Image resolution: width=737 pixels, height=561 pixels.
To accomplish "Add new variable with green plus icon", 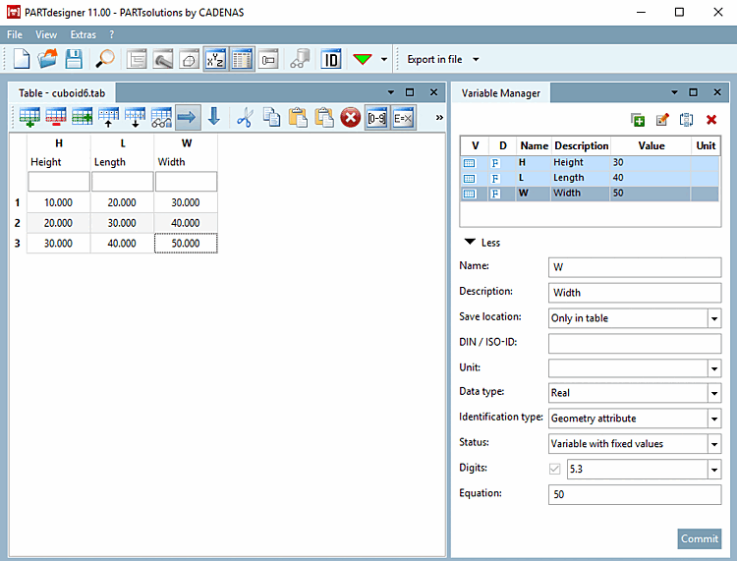I will click(638, 120).
